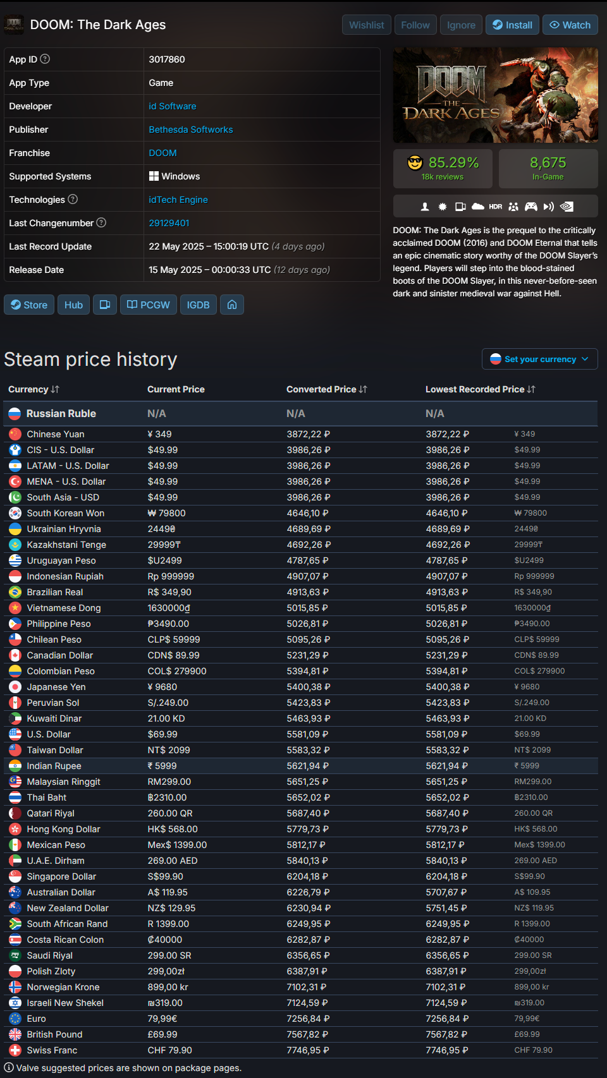Open the PCGW link button
The image size is (607, 1078).
[149, 305]
